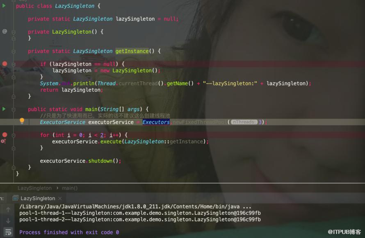Click the file icon on the LazySingleton run tab
Screen dimensions: 365x238
click(x=15, y=198)
